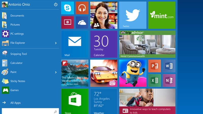Open Pictures folder
This screenshot has width=203, height=114.
pos(30,25)
